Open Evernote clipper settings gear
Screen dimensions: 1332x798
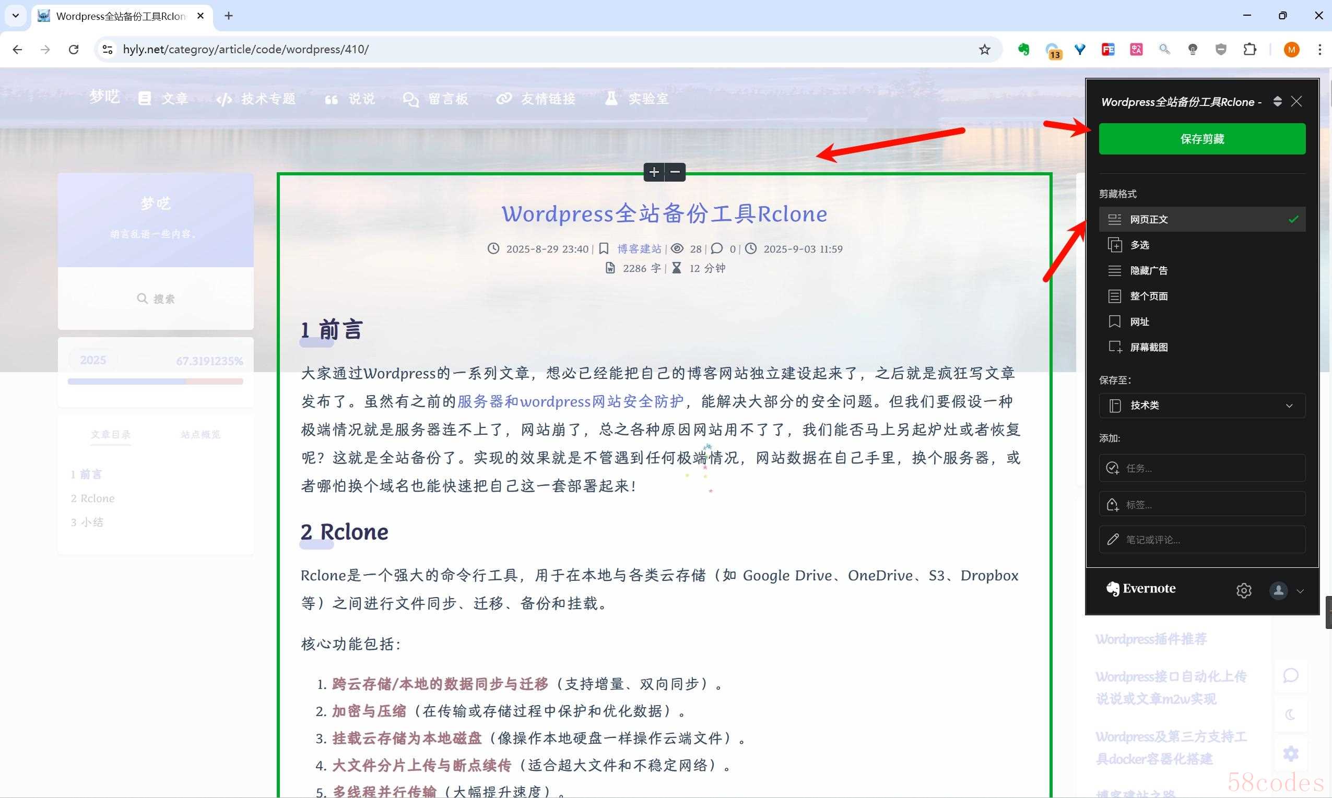coord(1243,590)
